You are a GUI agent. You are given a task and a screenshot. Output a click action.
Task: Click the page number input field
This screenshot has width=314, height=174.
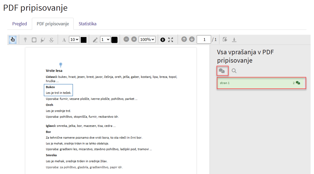click(x=204, y=39)
